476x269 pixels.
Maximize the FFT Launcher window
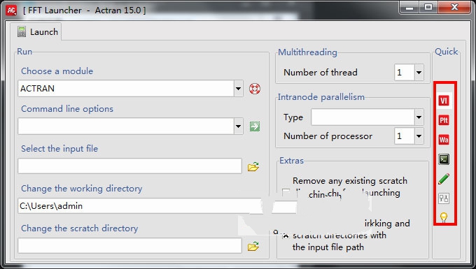pyautogui.click(x=428, y=7)
